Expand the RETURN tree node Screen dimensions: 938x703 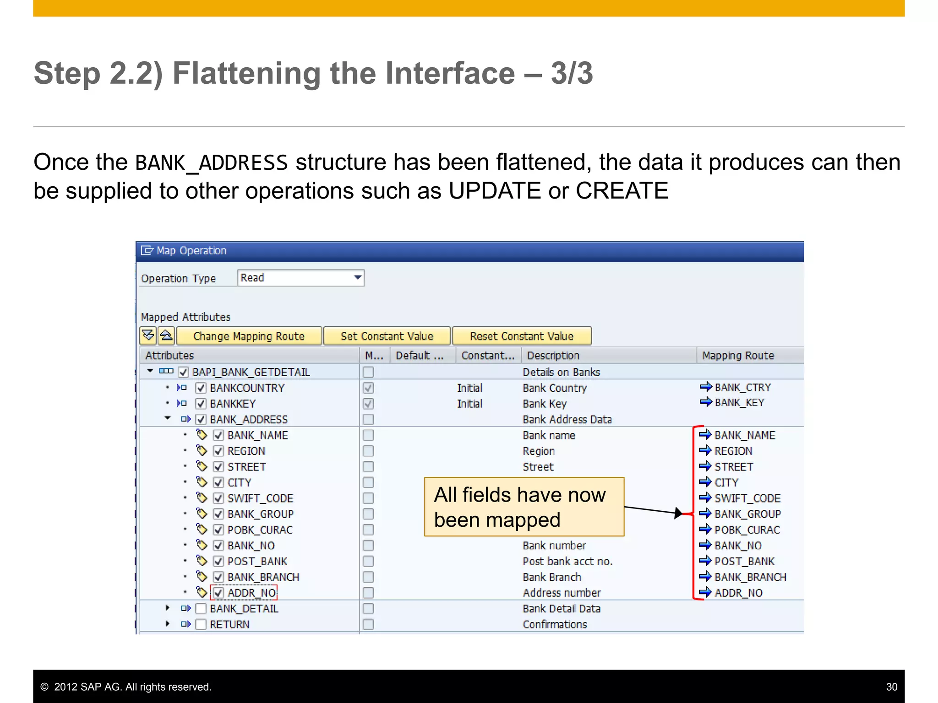pos(168,623)
